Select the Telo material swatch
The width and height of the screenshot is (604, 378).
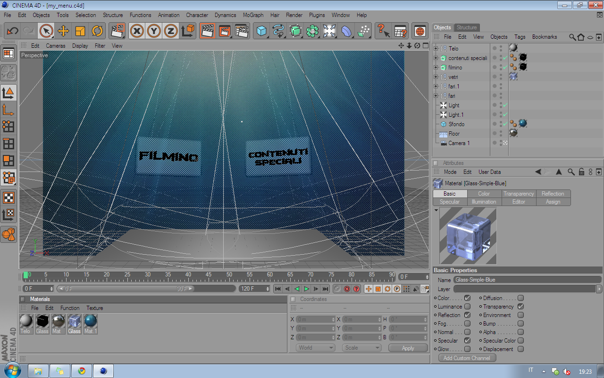[25, 324]
